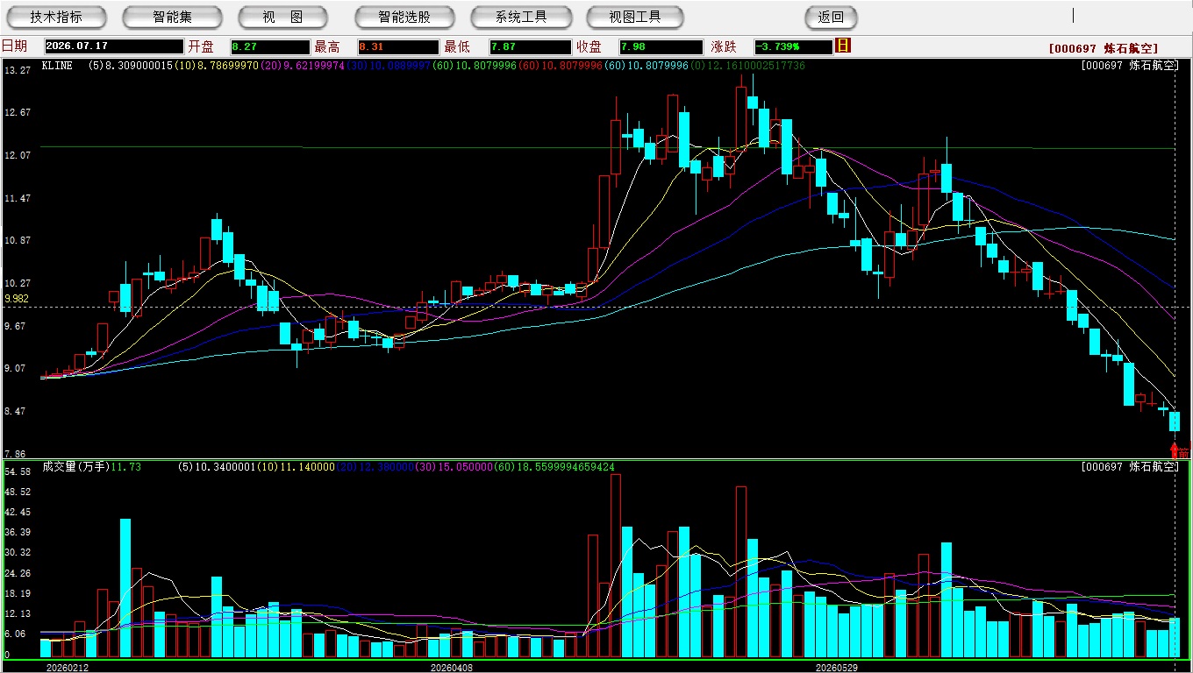Click the 视 图 button
Screen dimensions: 1193x673
tap(283, 18)
